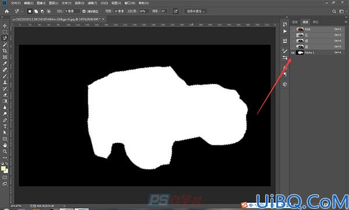This screenshot has height=210, width=349.
Task: Open the History panel icon
Action: click(285, 24)
